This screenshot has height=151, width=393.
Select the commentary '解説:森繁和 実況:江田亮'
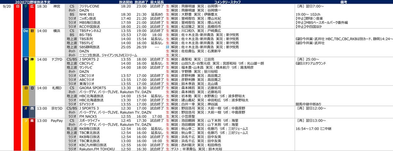click(192, 59)
